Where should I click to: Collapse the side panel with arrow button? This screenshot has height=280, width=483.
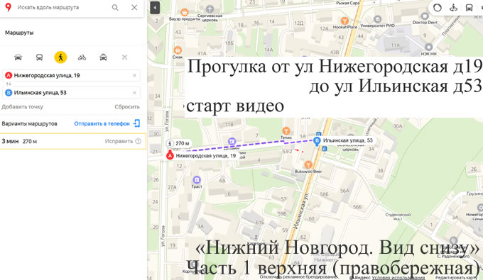click(155, 8)
